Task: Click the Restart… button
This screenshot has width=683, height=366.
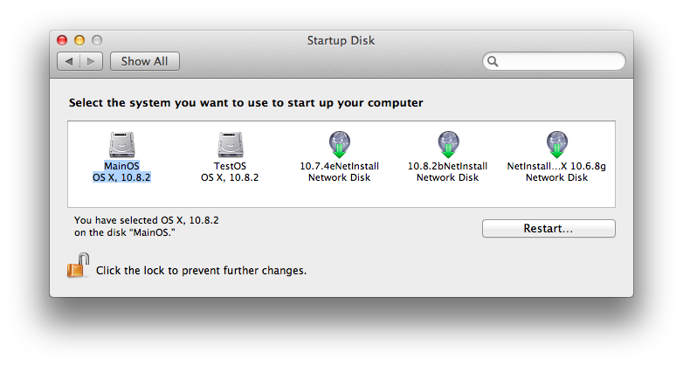Action: pos(548,228)
